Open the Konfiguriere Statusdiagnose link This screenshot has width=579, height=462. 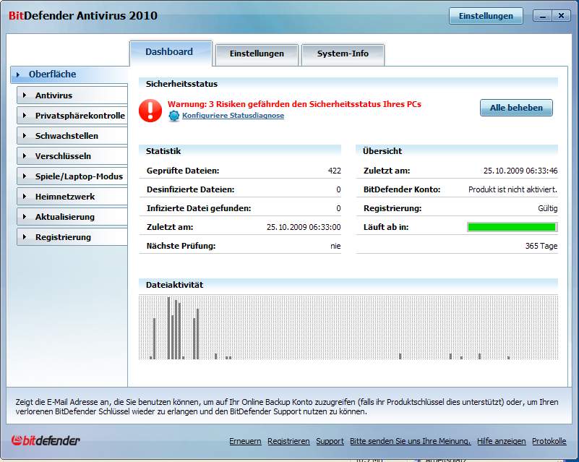coord(233,115)
